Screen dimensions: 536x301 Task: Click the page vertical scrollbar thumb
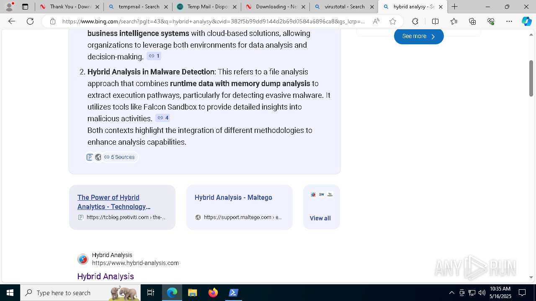(x=531, y=78)
